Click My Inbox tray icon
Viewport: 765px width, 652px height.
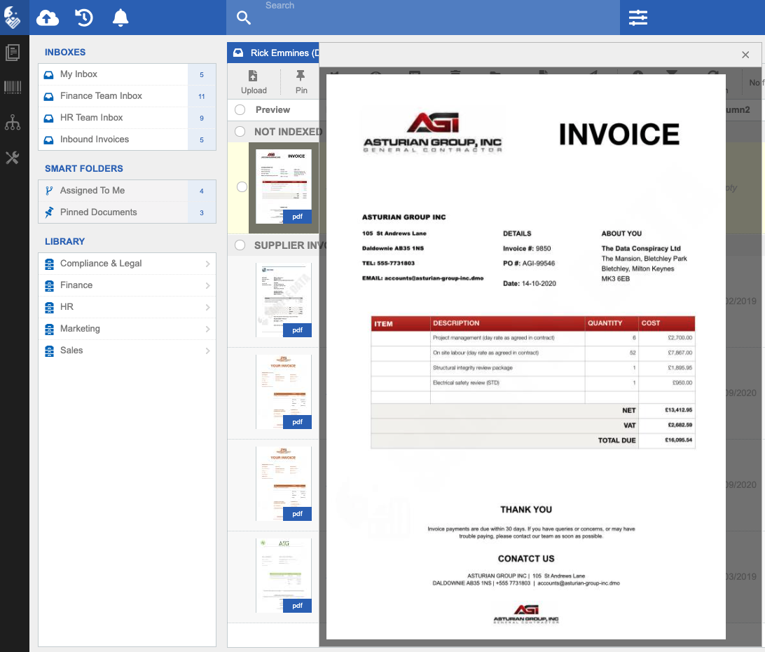point(49,75)
